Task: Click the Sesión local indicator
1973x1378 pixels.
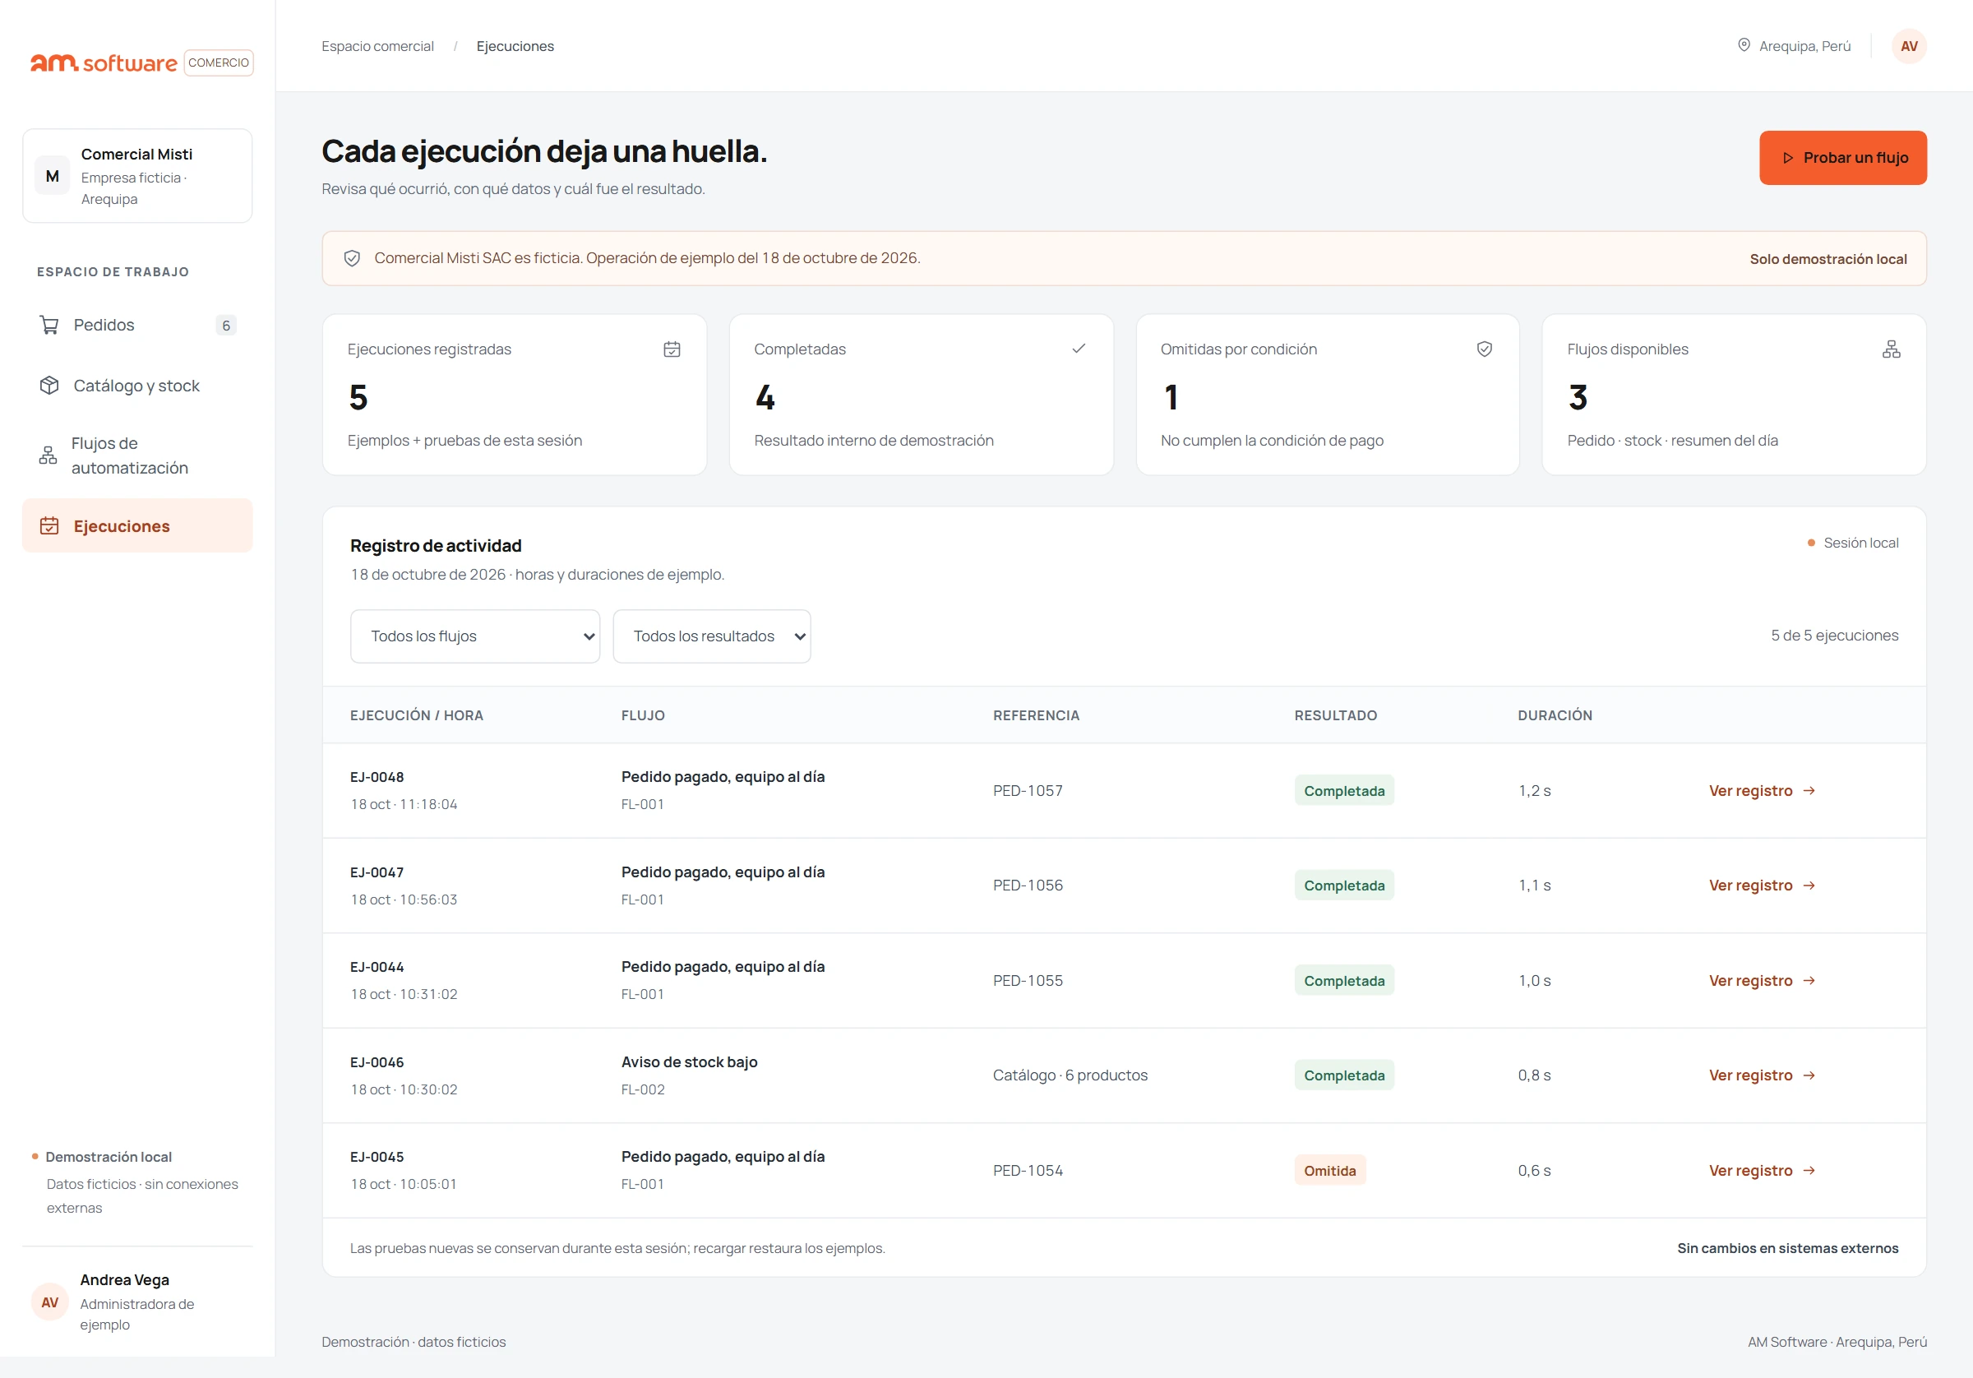Action: (x=1853, y=543)
